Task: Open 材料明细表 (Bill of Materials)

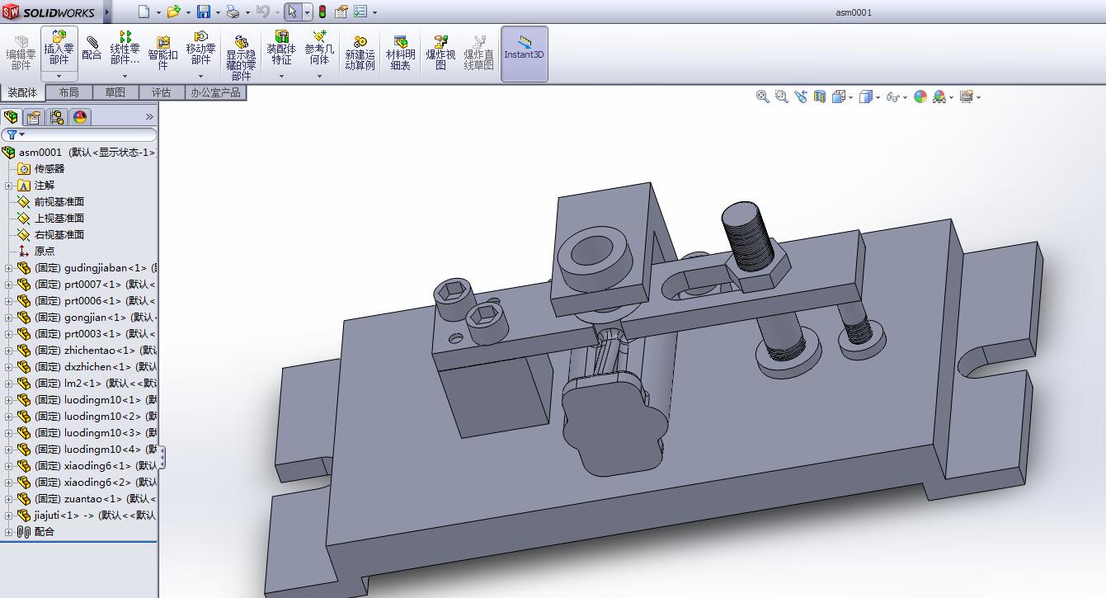Action: coord(400,51)
